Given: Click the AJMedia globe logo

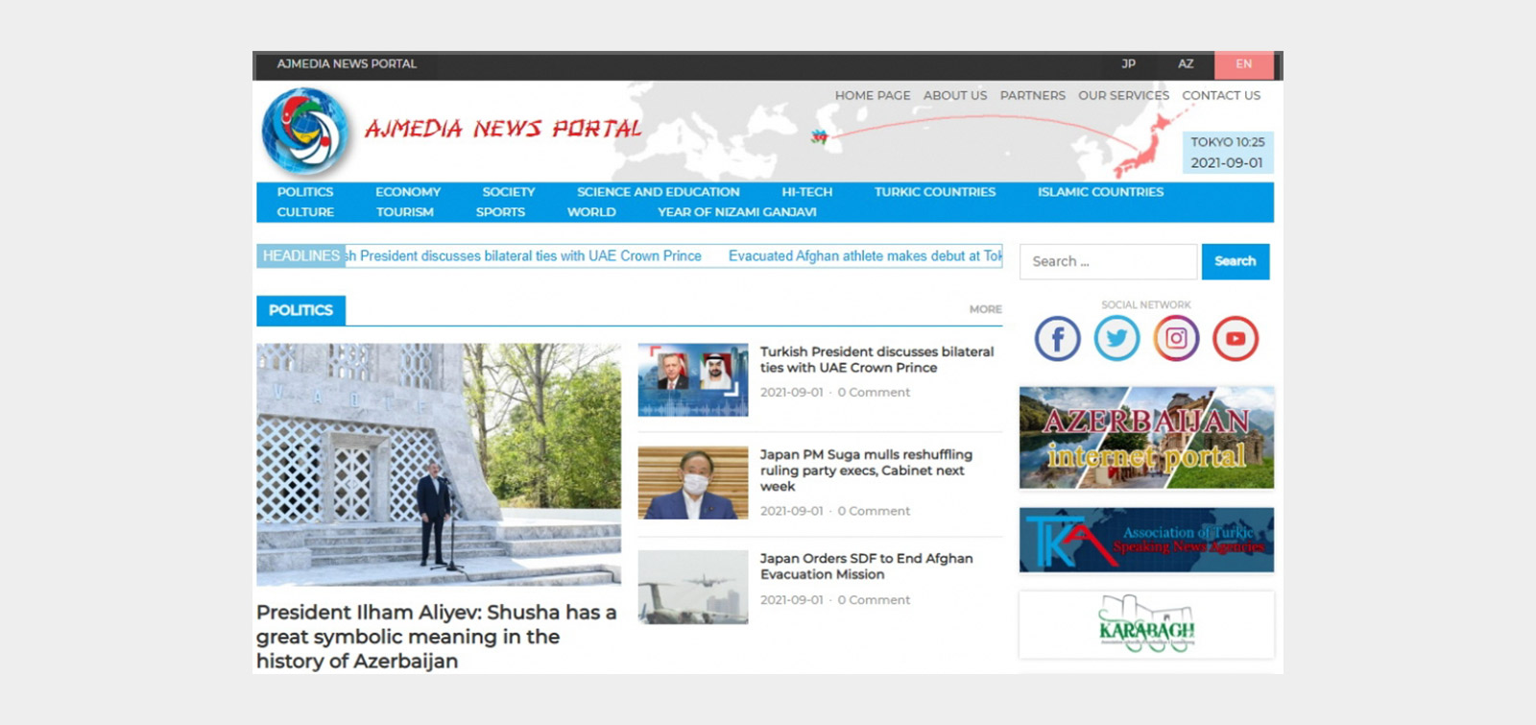Looking at the screenshot, I should coord(305,132).
